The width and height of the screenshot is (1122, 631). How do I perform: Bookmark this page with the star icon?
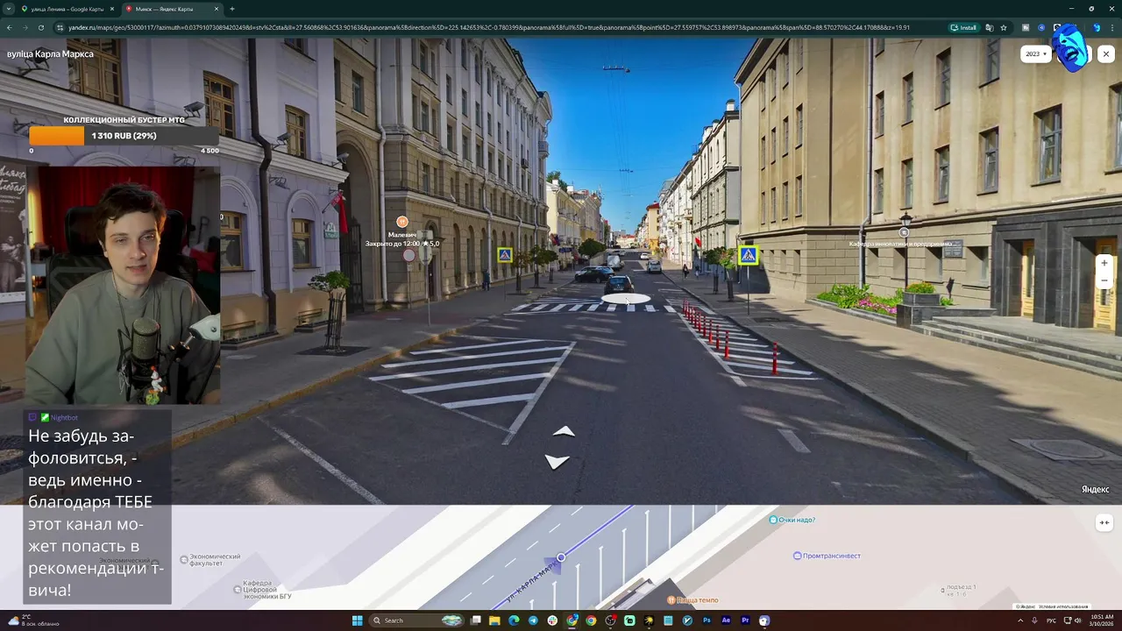(x=1004, y=27)
